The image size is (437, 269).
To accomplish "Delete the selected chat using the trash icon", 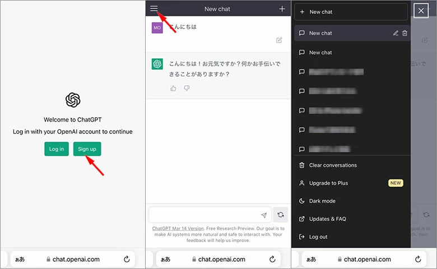I will tap(405, 33).
